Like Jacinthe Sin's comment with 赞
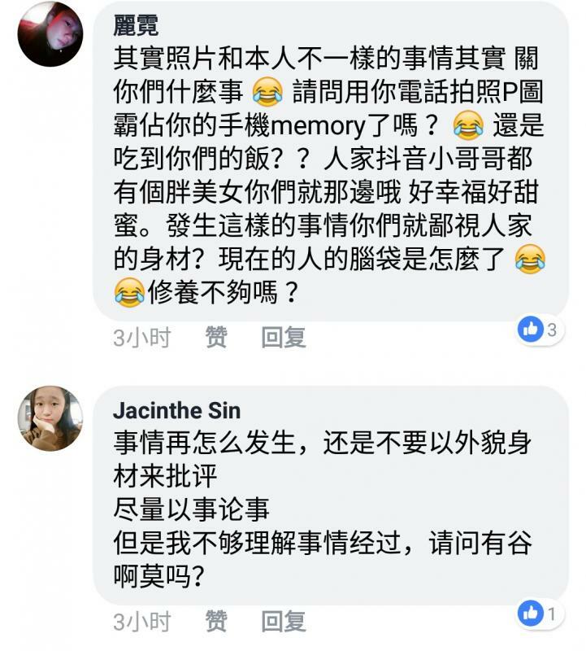This screenshot has height=651, width=586. [x=216, y=622]
